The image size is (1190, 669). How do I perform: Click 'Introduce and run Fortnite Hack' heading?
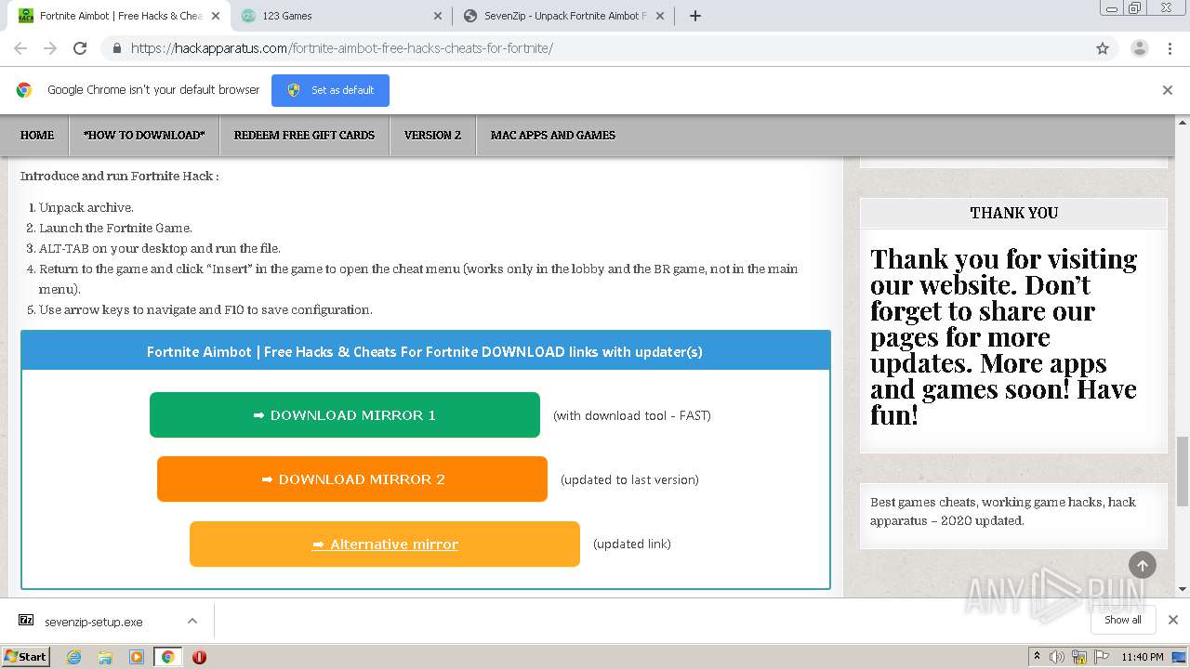coord(119,176)
